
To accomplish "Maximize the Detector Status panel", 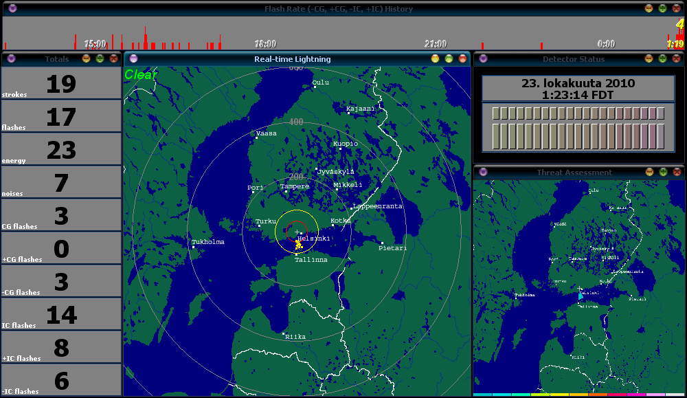I will coord(662,58).
